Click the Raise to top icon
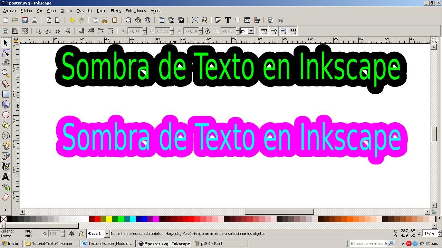This screenshot has width=442, height=248. (110, 31)
